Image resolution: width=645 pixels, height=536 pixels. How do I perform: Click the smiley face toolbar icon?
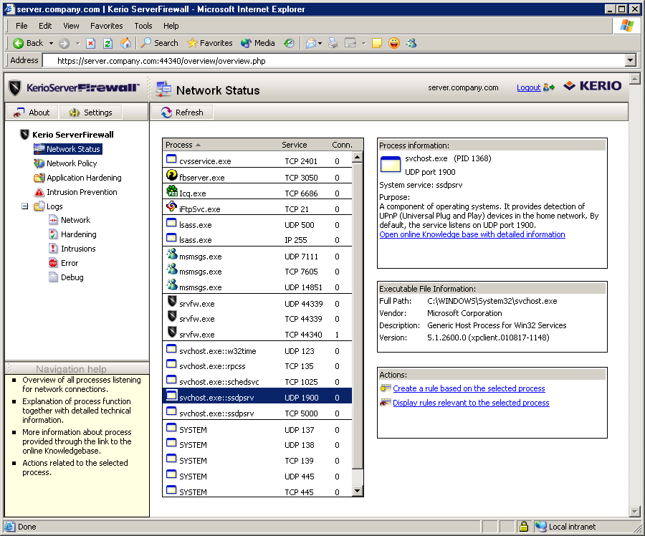[394, 43]
